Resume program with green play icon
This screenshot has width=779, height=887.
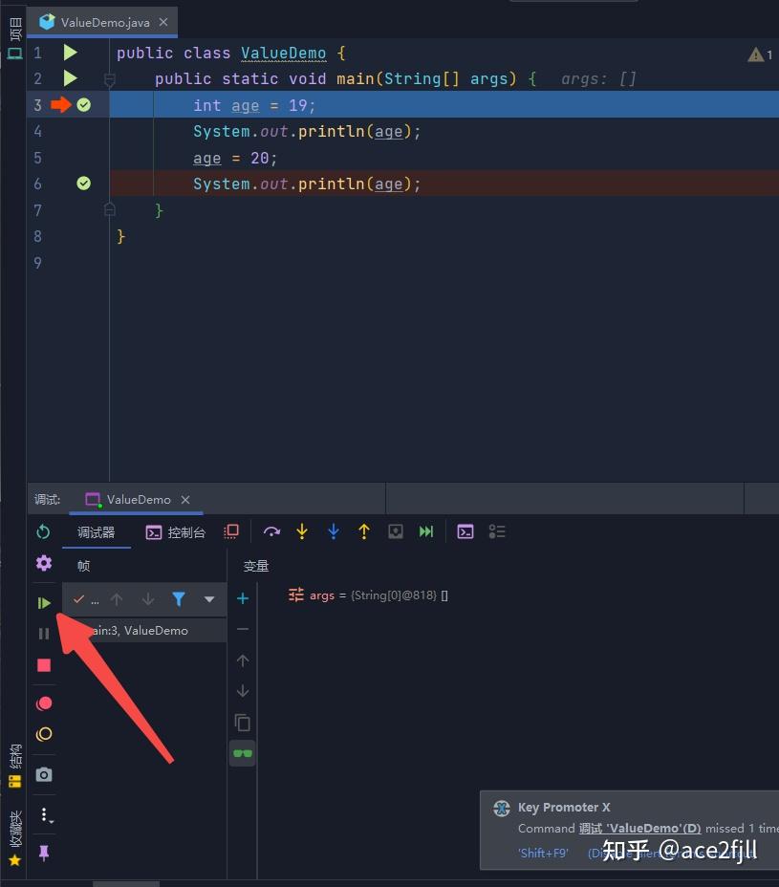tap(44, 603)
